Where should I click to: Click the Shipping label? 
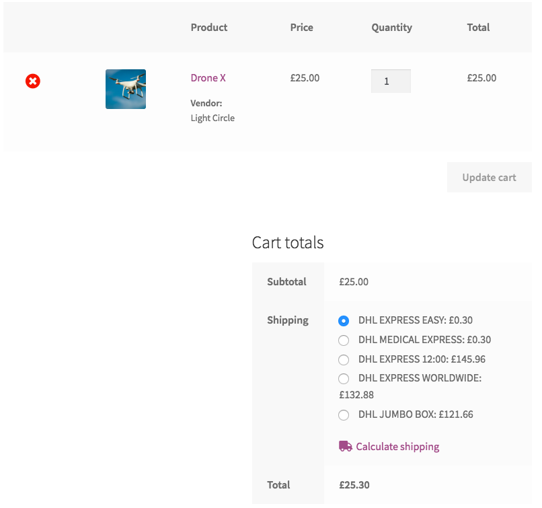[288, 320]
